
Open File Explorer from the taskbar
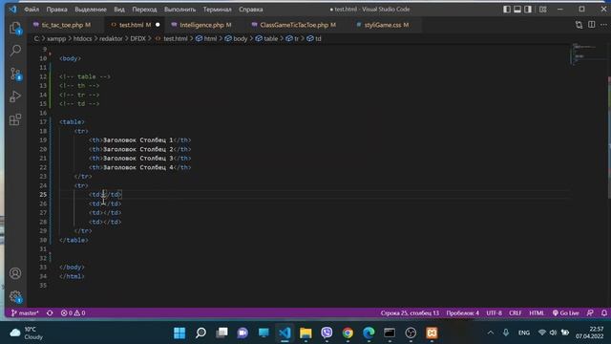tap(305, 333)
